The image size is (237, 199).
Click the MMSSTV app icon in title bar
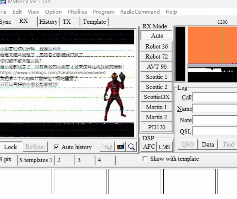(x=3, y=2)
